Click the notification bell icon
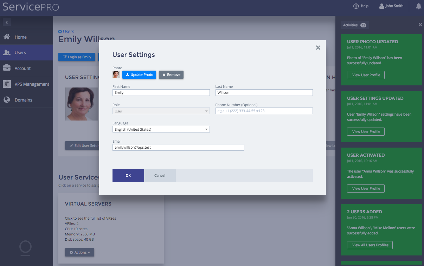This screenshot has width=424, height=266. tap(418, 6)
